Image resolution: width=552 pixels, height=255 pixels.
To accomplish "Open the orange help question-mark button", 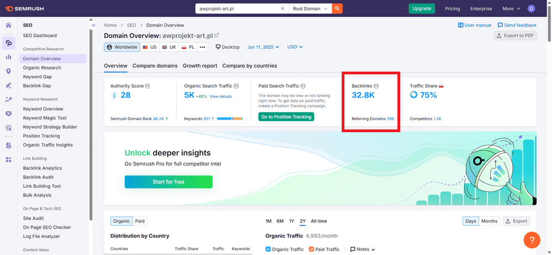I will tap(532, 240).
